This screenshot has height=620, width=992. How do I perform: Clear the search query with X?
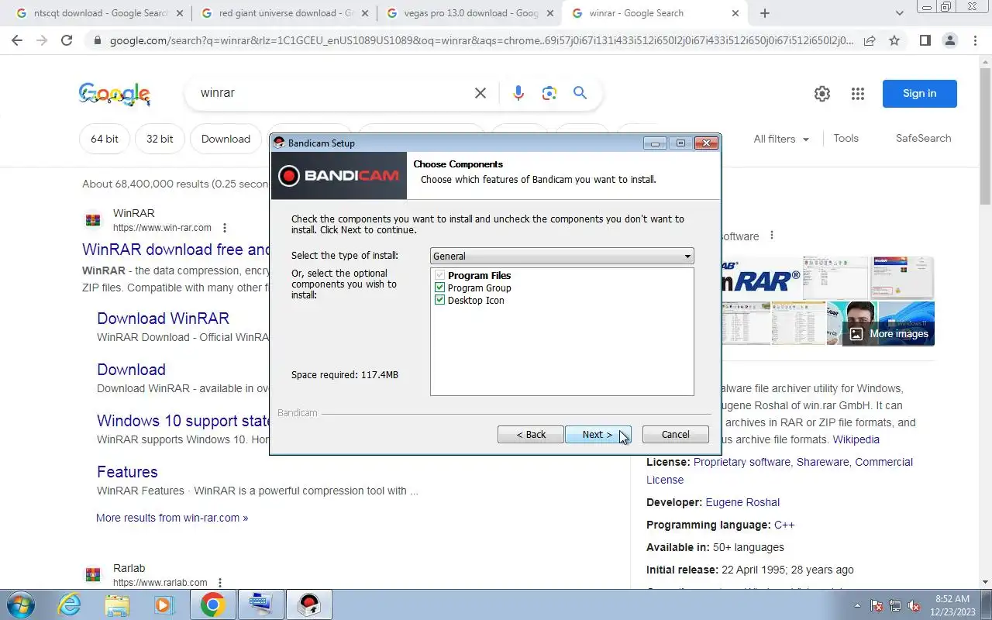pos(480,93)
